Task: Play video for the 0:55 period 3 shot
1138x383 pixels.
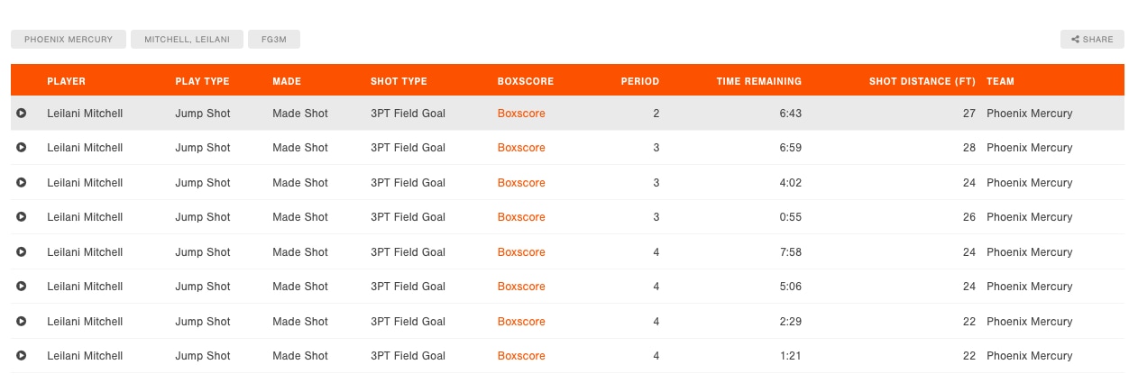Action: click(22, 217)
